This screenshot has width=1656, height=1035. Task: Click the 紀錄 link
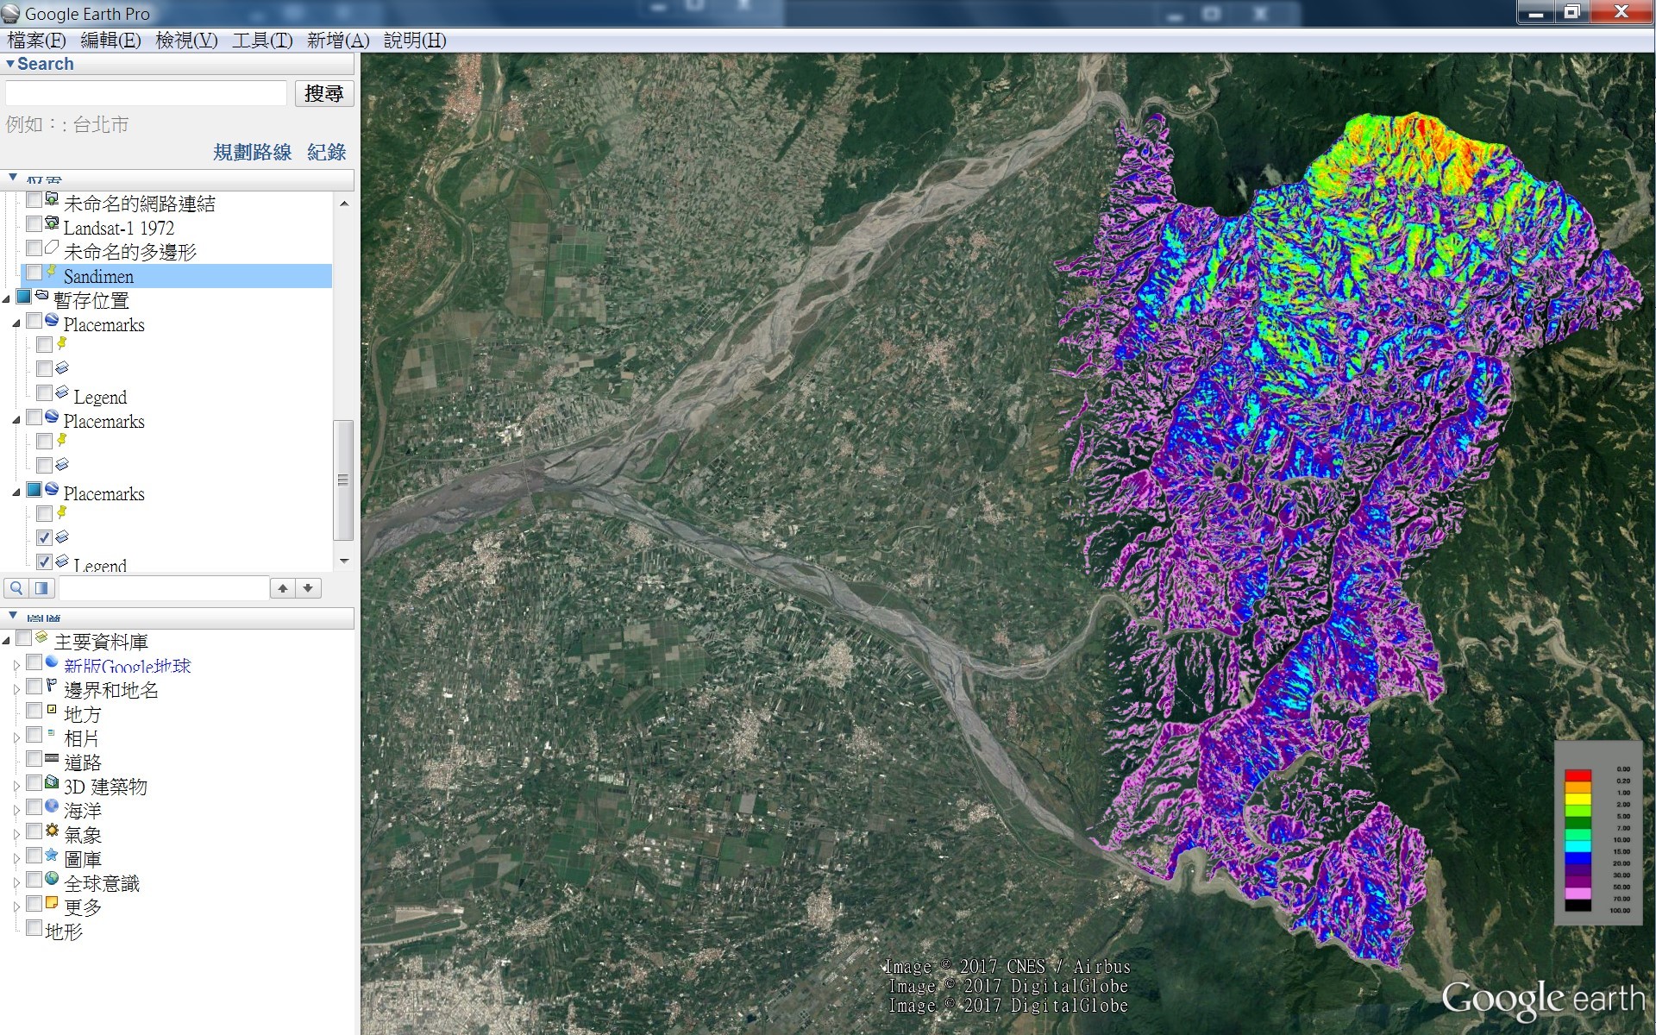click(327, 153)
